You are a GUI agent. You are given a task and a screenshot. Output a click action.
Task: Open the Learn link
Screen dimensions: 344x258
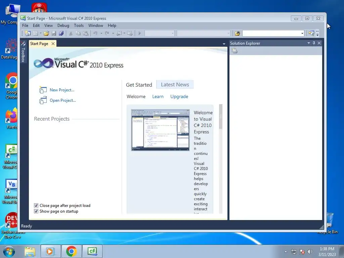tap(158, 96)
